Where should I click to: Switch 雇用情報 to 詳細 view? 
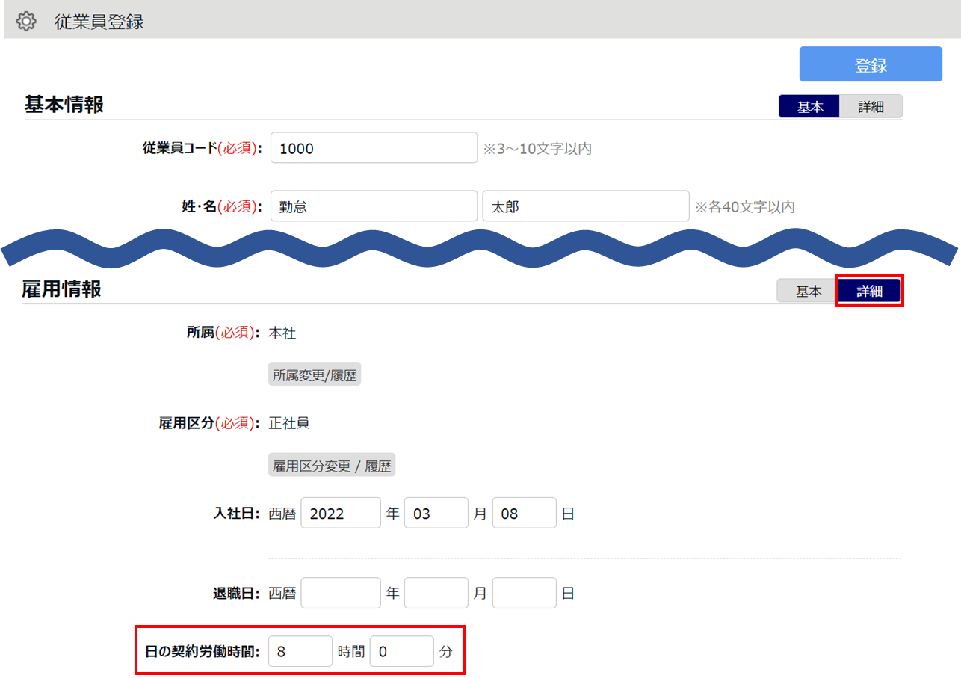click(869, 292)
